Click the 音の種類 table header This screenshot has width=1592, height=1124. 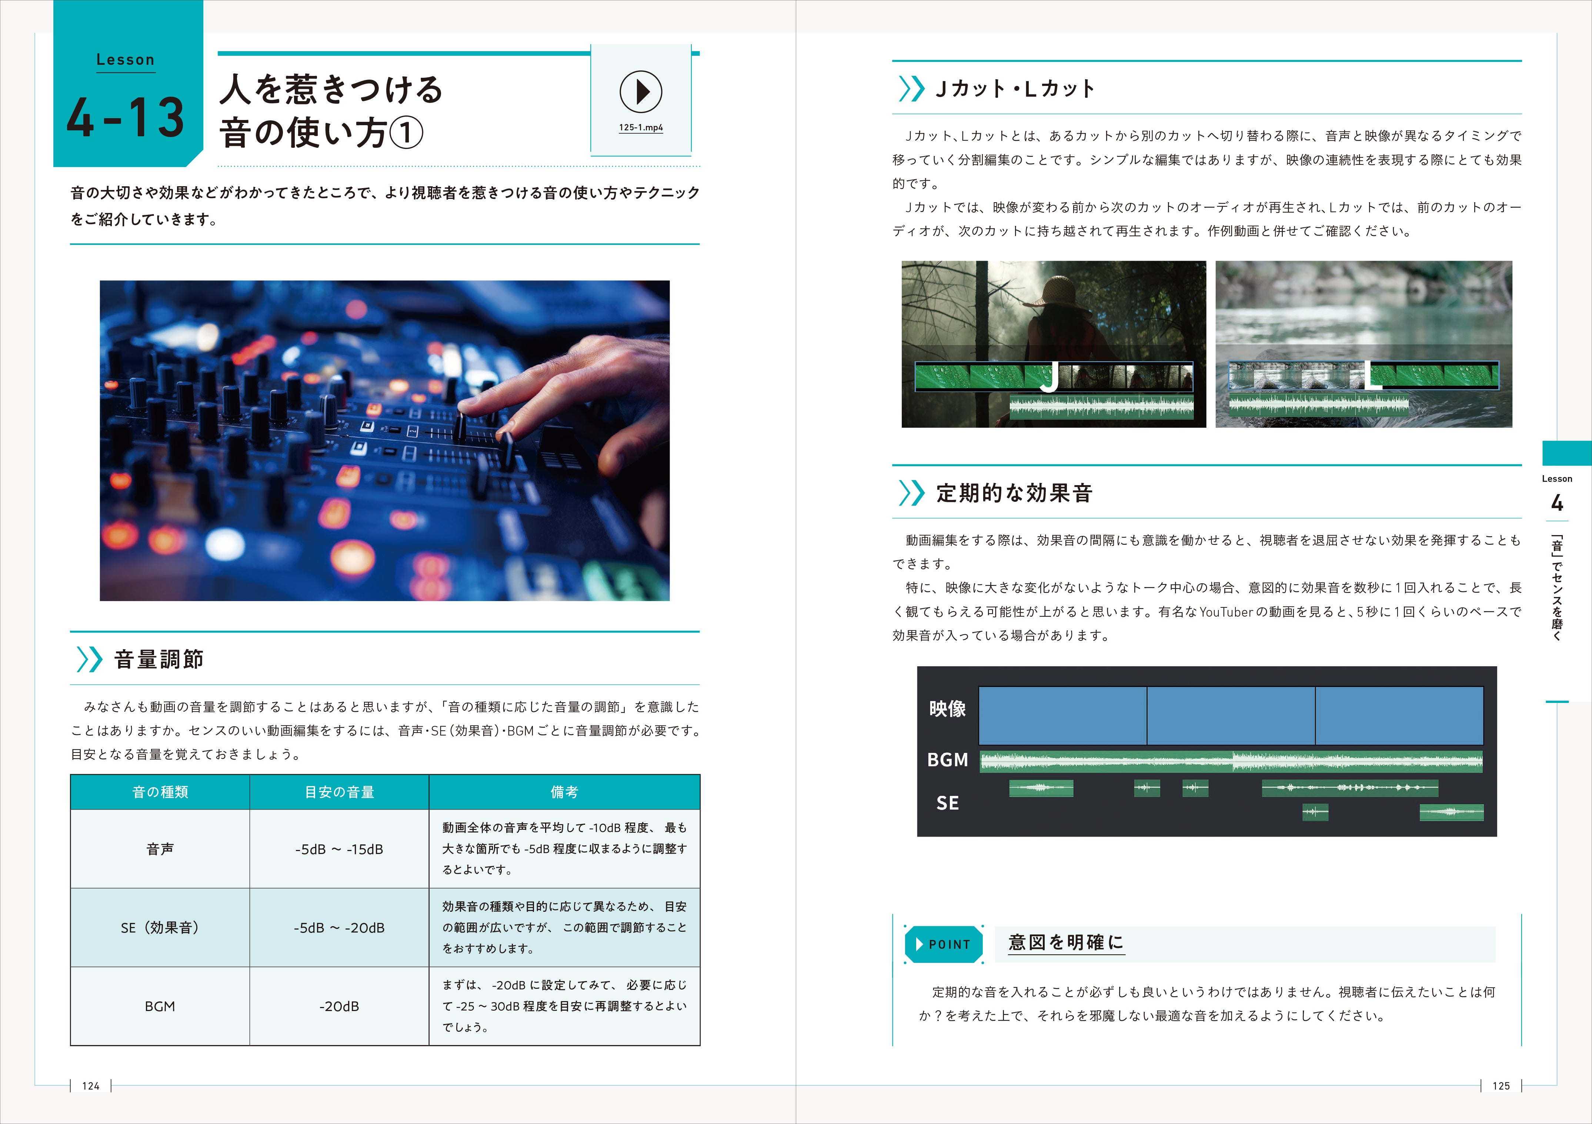[160, 792]
